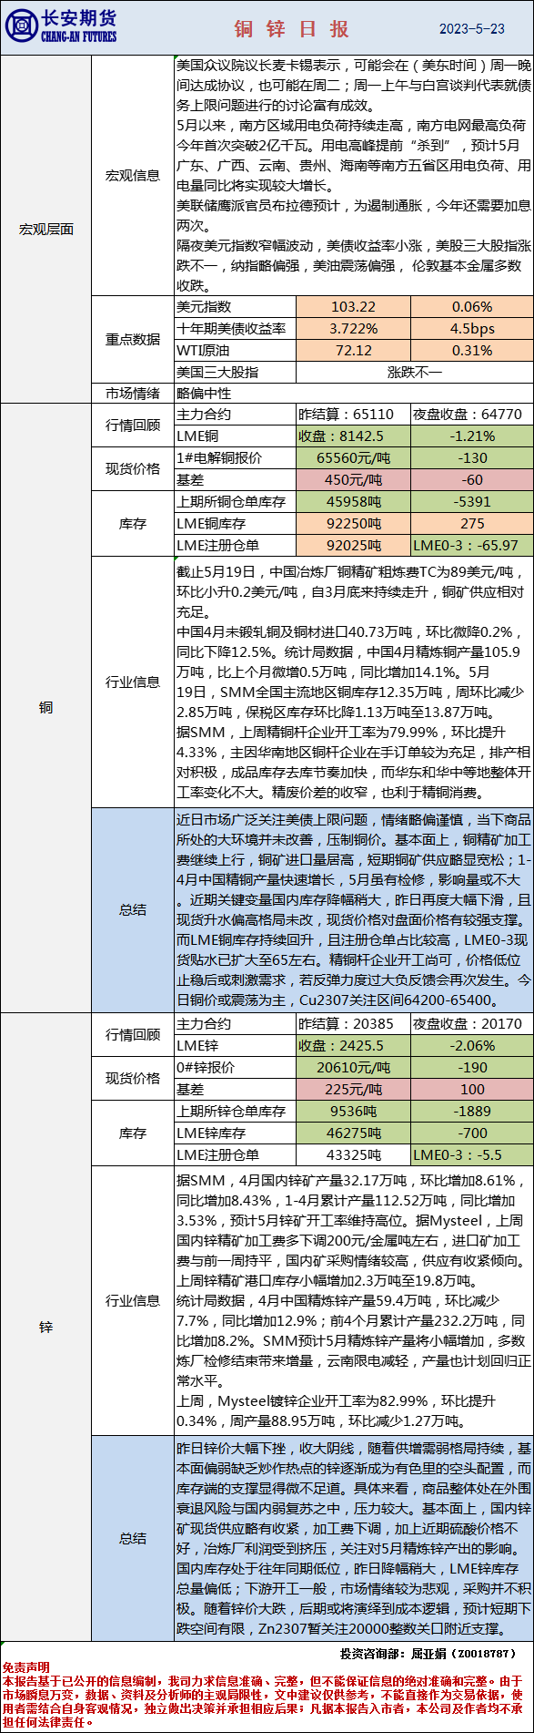Select the 宏观层面 section cell
This screenshot has width=534, height=1733.
tap(45, 230)
